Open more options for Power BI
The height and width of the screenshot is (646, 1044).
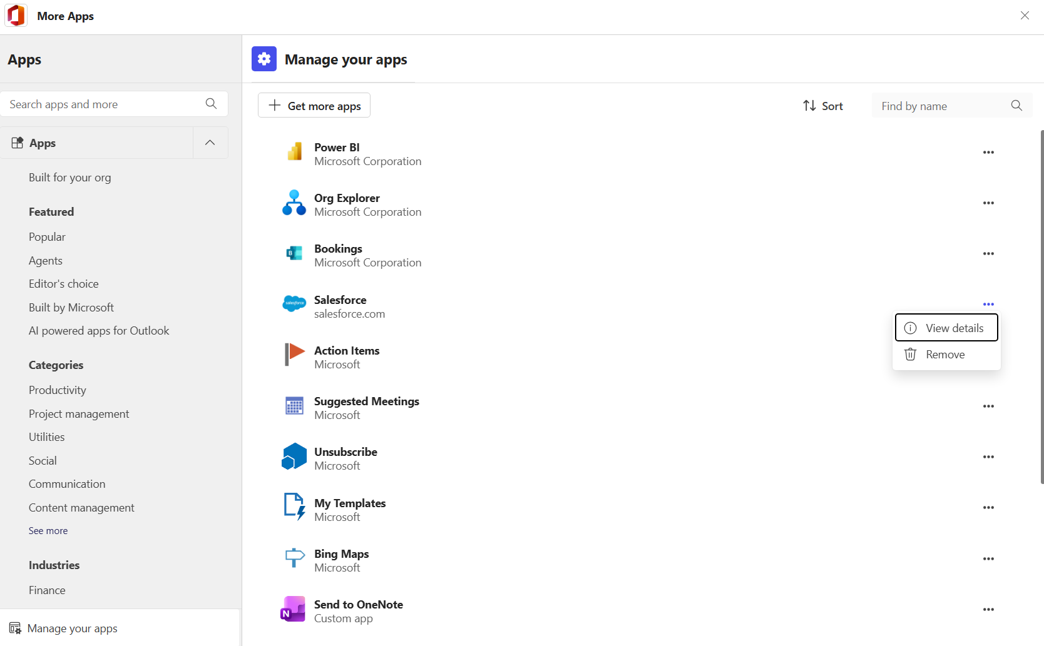click(x=988, y=153)
